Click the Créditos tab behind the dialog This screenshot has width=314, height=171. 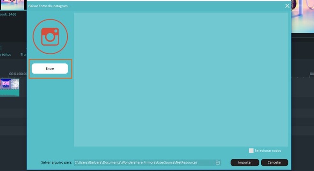[5, 55]
